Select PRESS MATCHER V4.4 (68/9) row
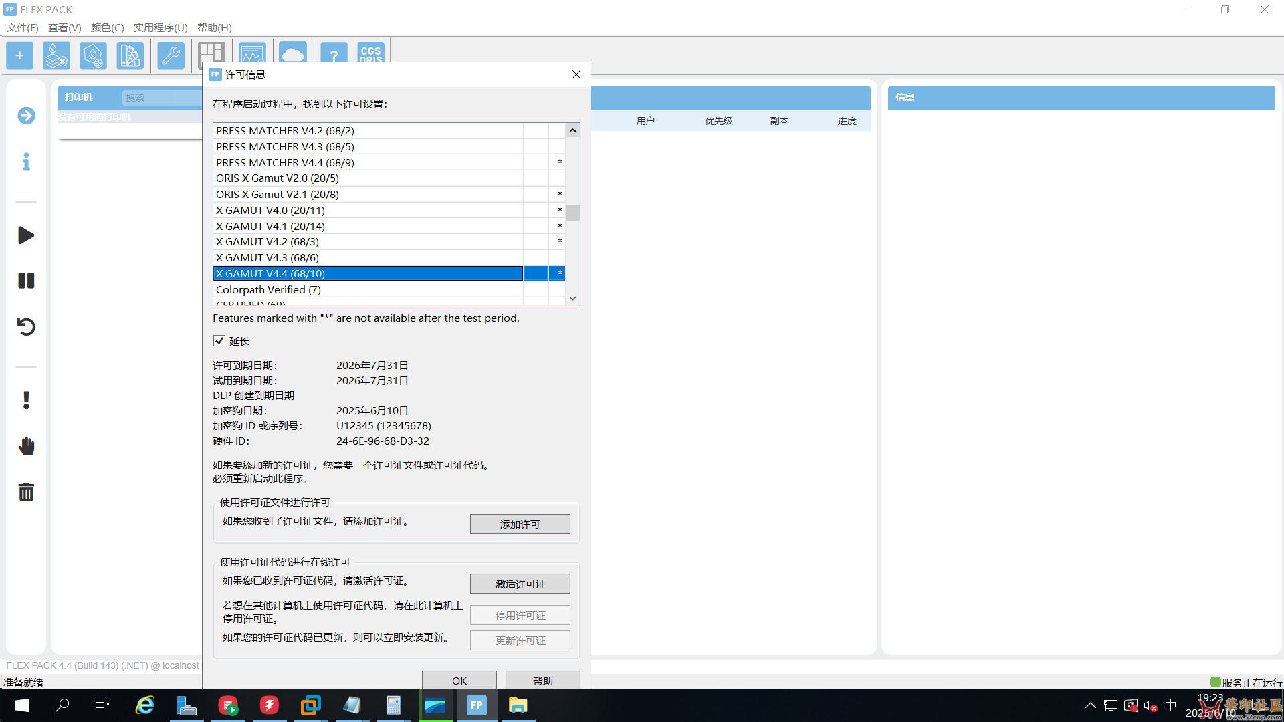The image size is (1284, 722). click(x=389, y=162)
